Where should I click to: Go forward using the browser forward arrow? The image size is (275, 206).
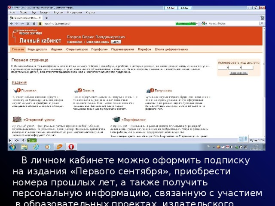pyautogui.click(x=16, y=24)
